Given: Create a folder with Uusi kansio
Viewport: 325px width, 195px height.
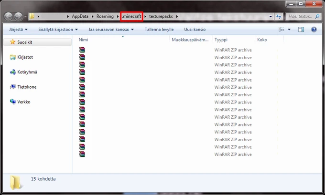Looking at the screenshot, I should click(x=195, y=30).
